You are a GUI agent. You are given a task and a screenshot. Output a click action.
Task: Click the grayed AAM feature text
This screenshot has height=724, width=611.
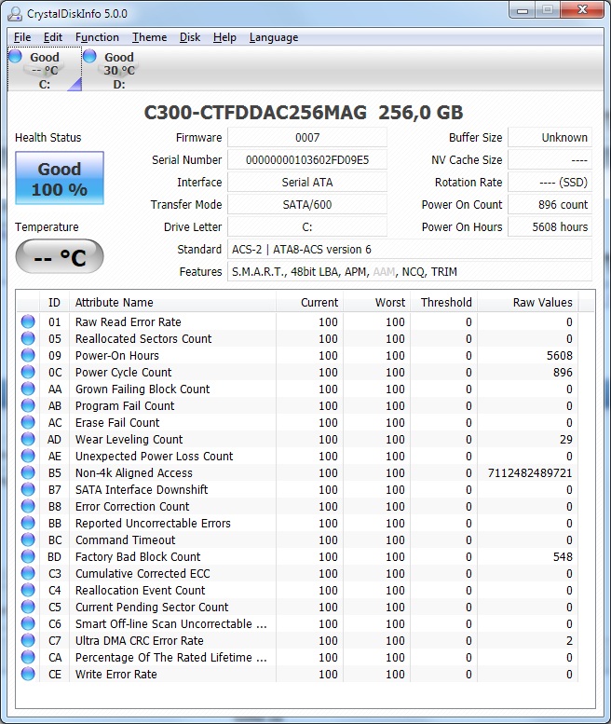[x=384, y=272]
